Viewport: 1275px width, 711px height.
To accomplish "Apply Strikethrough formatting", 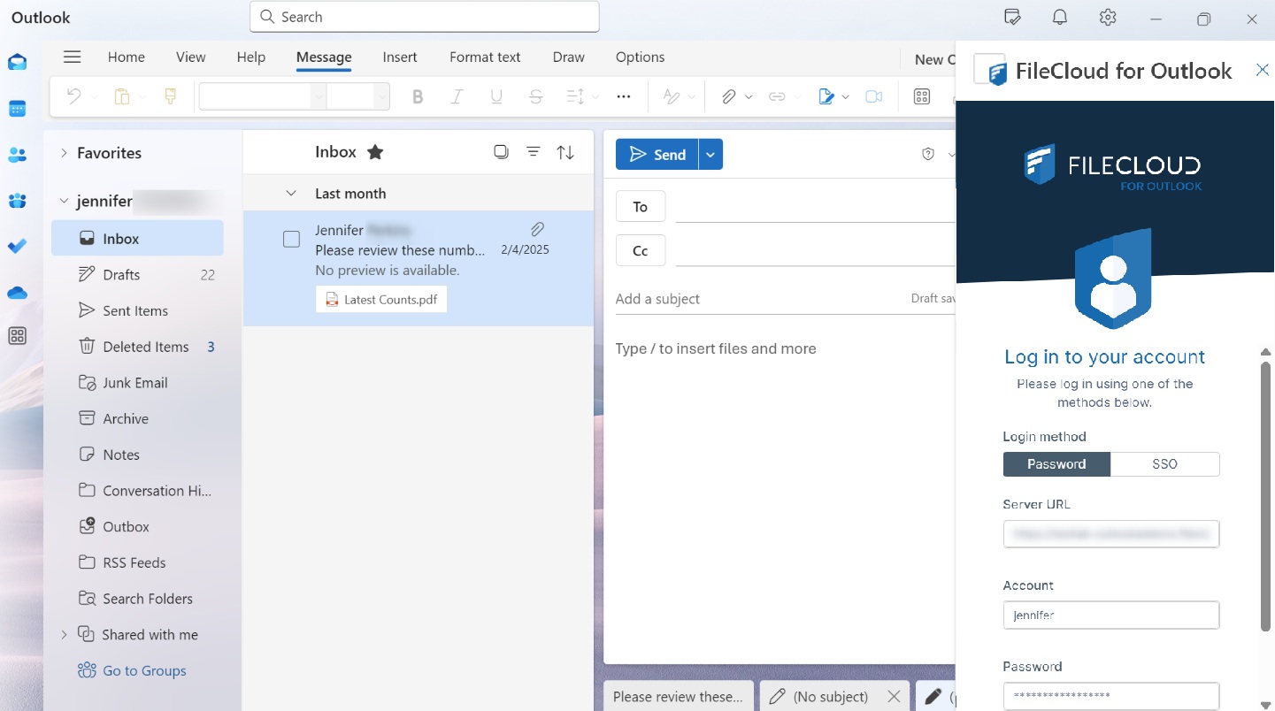I will click(x=535, y=96).
